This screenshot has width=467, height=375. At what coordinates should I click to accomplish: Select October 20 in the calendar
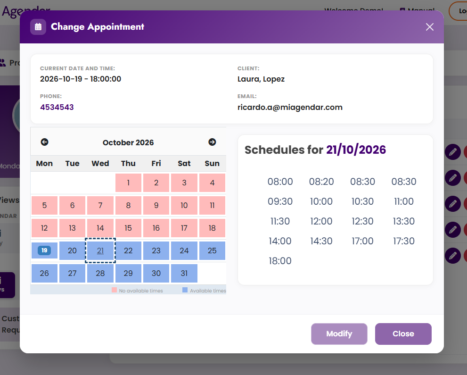[73, 250]
